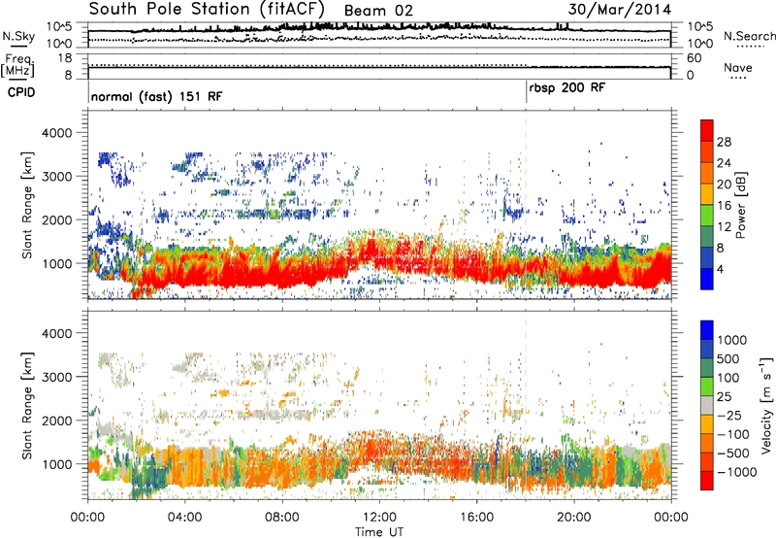Click the "16:00" time axis tick label

point(476,518)
